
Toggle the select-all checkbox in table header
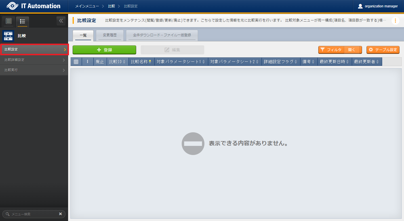click(76, 62)
